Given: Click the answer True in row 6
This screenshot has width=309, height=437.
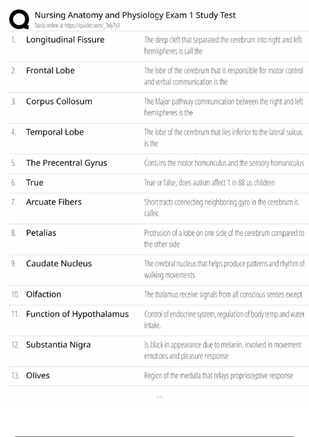Looking at the screenshot, I should point(35,183).
